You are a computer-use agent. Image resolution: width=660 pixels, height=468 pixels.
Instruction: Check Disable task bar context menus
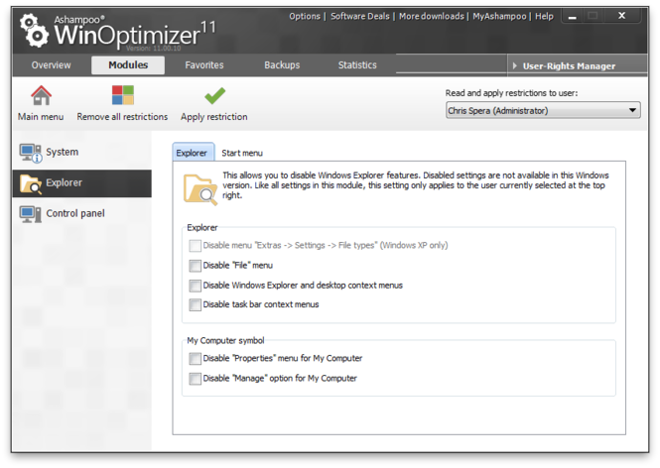point(195,304)
